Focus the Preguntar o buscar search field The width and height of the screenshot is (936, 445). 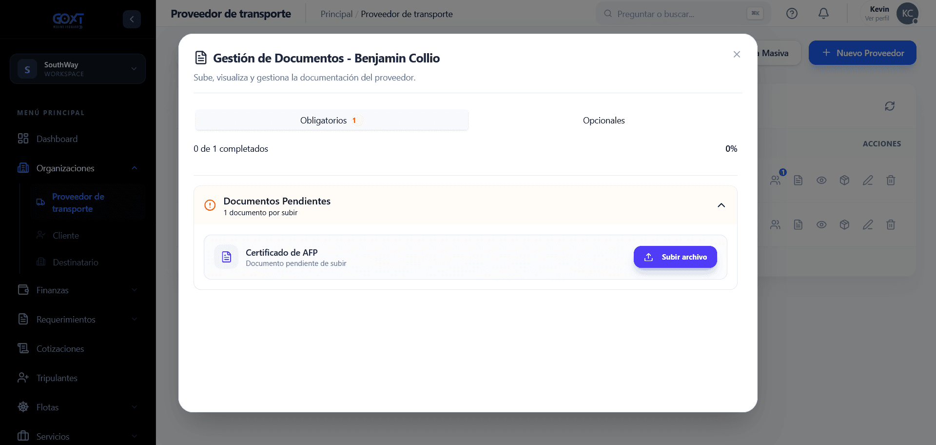pos(683,14)
